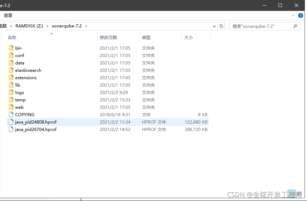
Task: Sort by the 类型 column header
Action: point(146,38)
